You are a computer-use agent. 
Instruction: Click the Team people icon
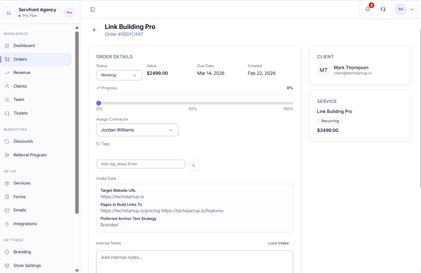[7, 100]
